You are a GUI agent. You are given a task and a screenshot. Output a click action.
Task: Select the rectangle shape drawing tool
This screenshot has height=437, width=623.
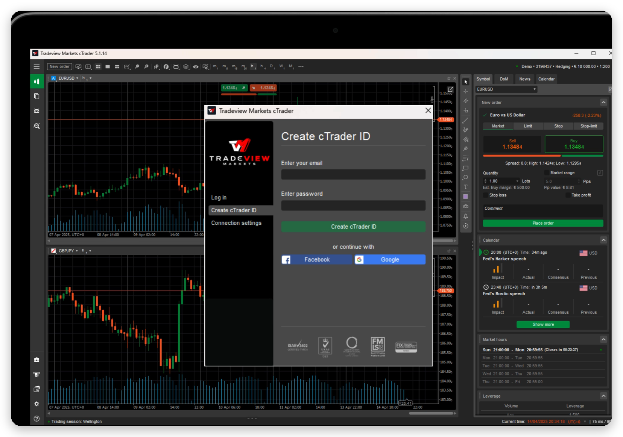[x=465, y=168]
